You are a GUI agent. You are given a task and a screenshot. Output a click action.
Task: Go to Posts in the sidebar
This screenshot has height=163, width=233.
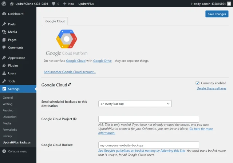coord(12,24)
